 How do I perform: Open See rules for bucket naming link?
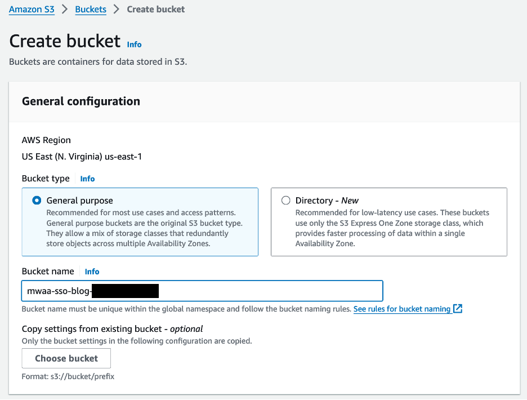click(x=402, y=309)
